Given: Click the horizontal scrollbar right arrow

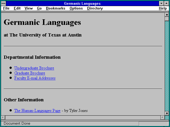Looking at the screenshot, I should click(163, 117).
